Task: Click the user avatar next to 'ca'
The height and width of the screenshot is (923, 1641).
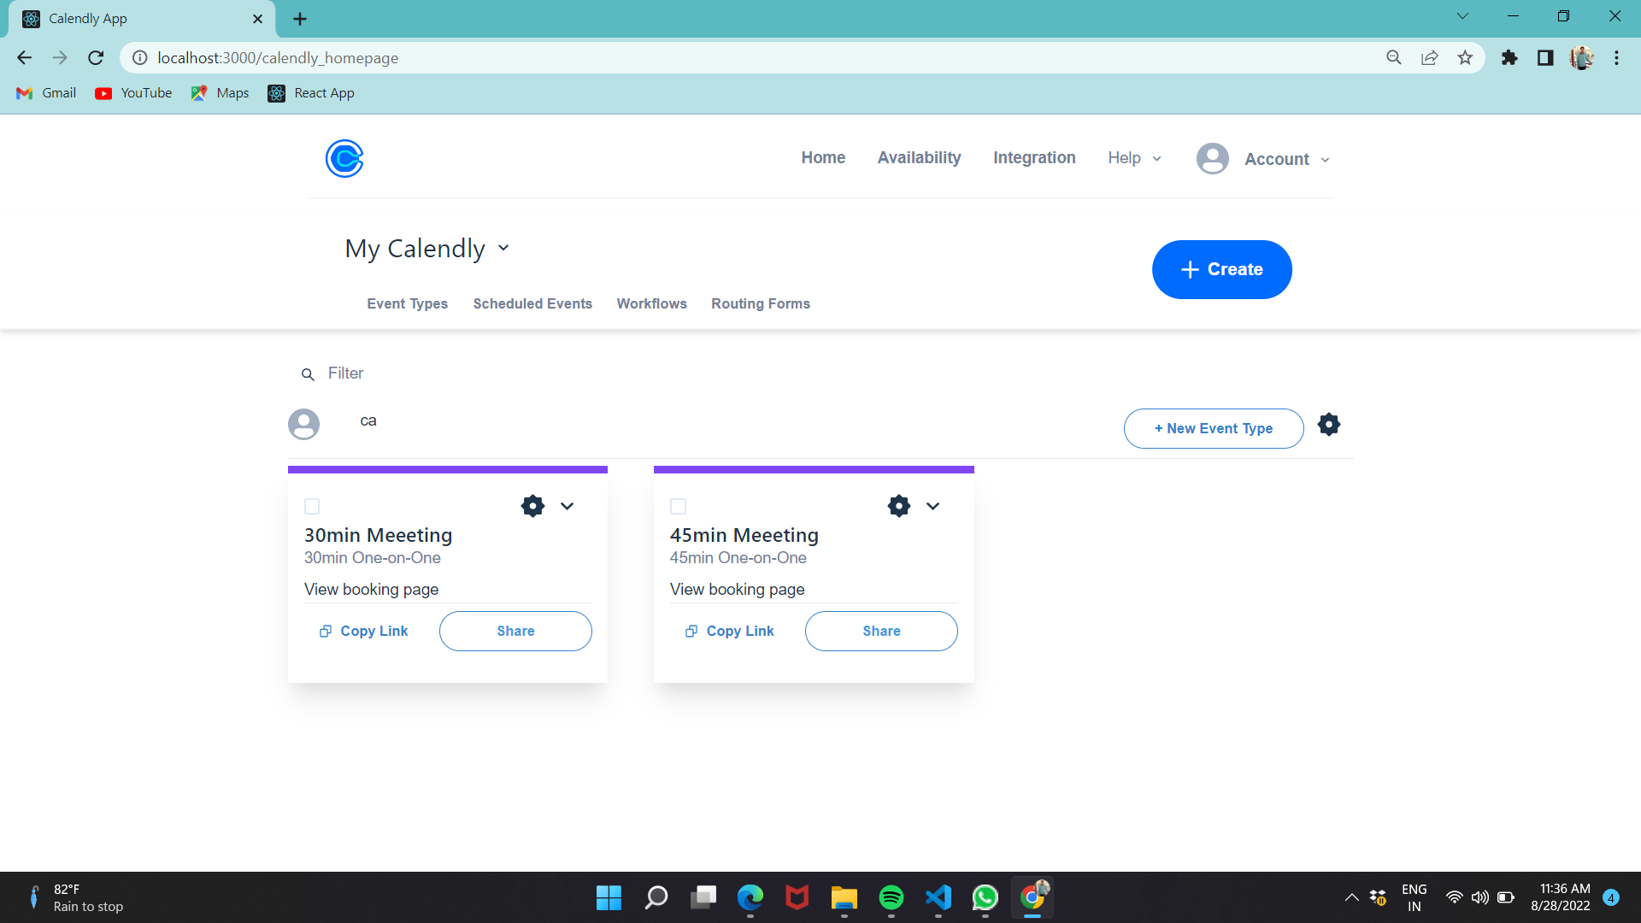Action: (x=303, y=424)
